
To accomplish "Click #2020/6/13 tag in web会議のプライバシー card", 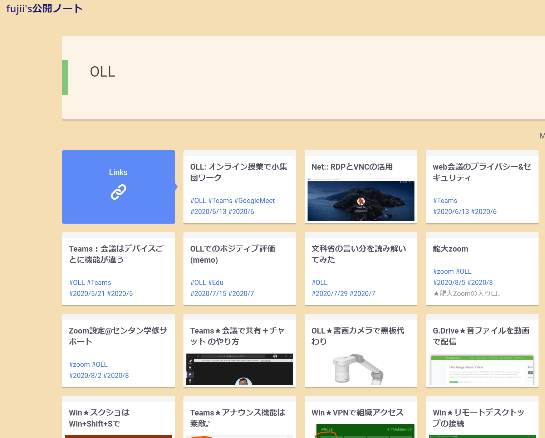I will click(x=451, y=212).
